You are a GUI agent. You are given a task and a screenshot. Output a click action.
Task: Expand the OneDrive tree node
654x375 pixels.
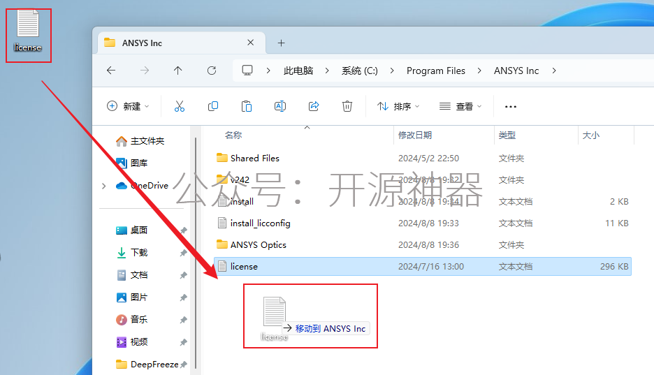[104, 186]
